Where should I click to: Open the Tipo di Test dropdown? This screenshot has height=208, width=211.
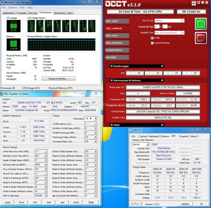pyautogui.click(x=183, y=21)
